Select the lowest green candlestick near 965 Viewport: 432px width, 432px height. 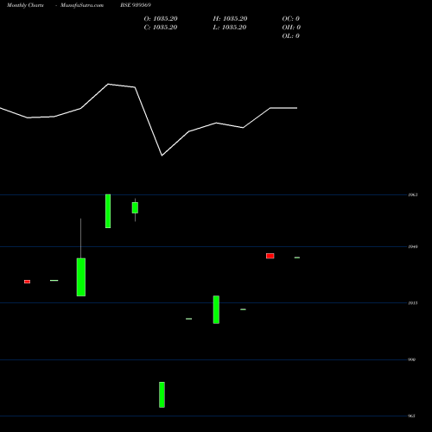[162, 395]
